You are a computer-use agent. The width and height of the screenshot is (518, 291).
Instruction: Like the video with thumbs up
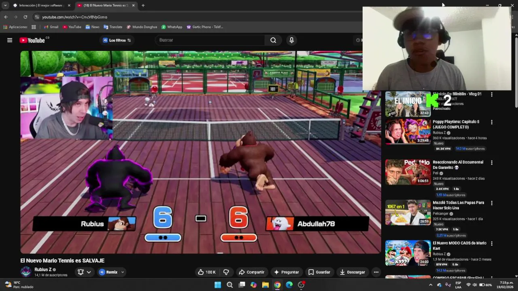206,272
